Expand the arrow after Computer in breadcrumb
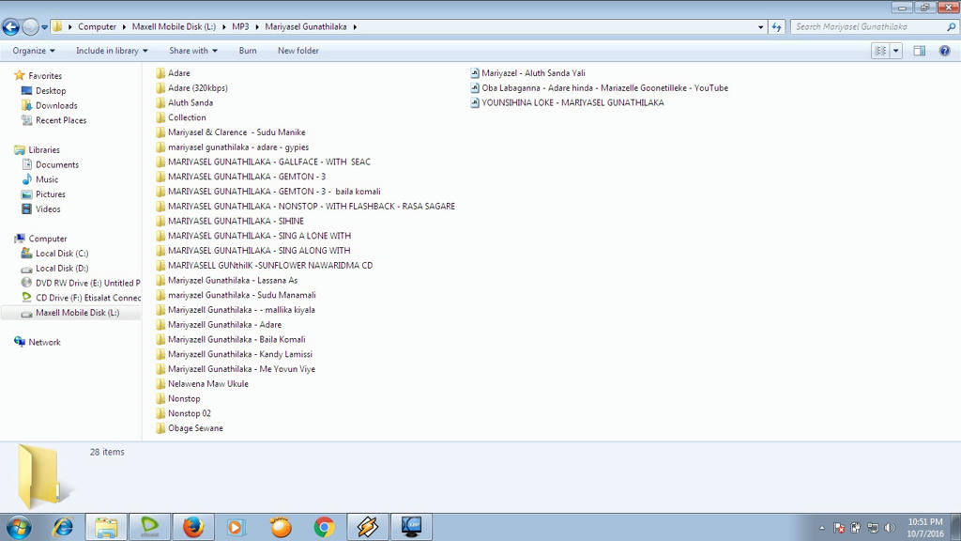The image size is (961, 541). click(125, 27)
